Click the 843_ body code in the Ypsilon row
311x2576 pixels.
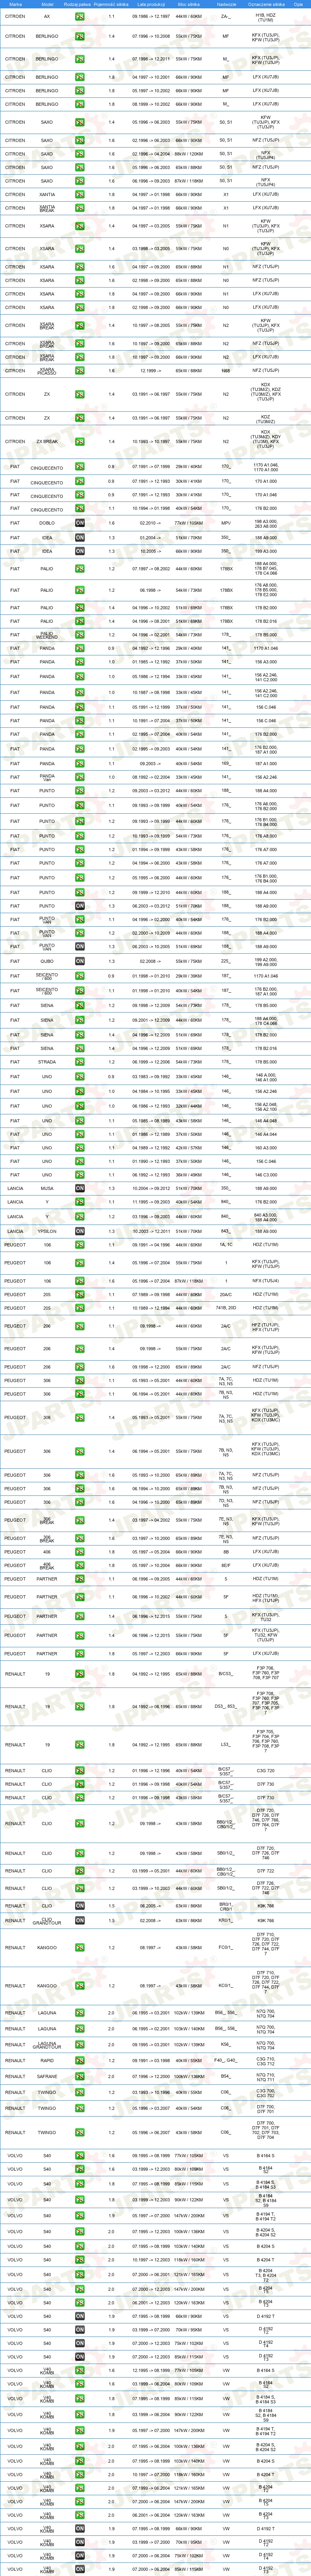click(225, 1231)
